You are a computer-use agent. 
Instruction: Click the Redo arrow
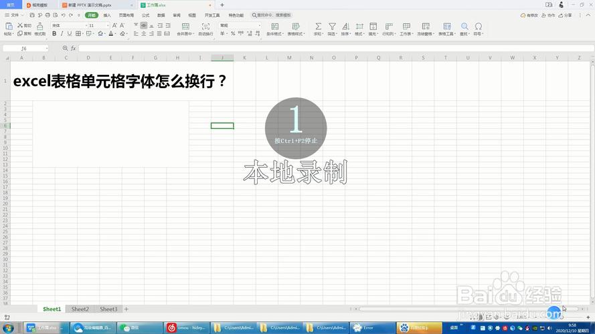71,15
